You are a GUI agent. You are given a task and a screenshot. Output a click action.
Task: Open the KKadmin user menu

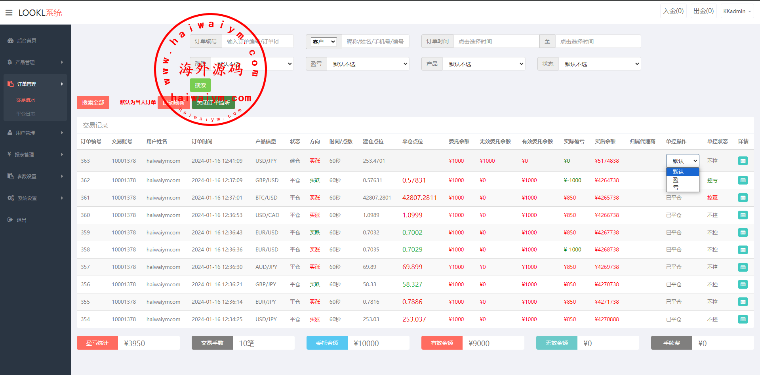737,11
